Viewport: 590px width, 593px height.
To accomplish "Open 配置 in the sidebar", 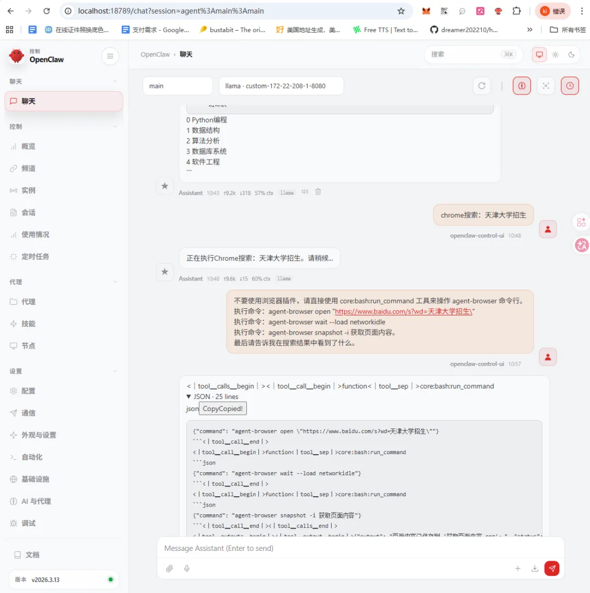I will (64, 391).
